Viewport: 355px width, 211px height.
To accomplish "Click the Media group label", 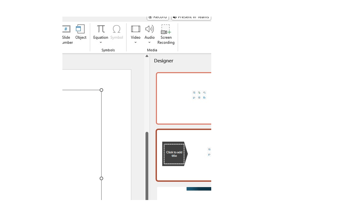I will [x=152, y=50].
